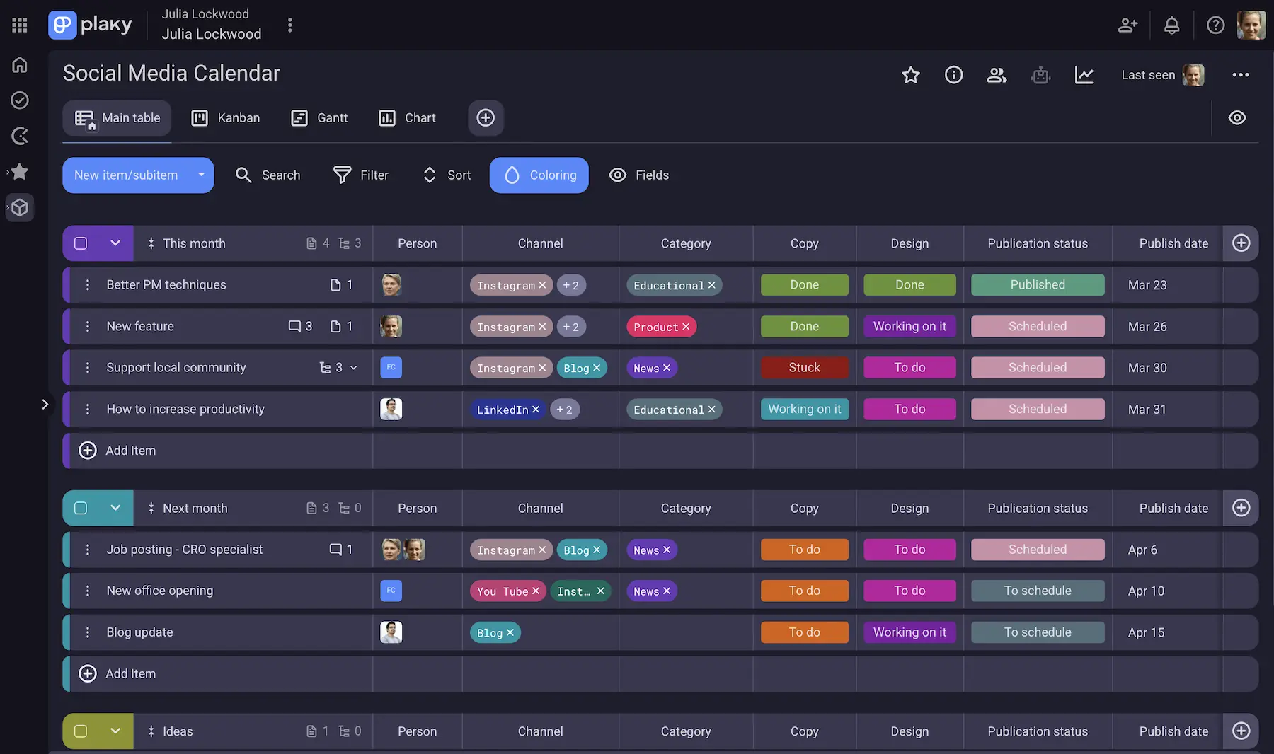Open the New item/subitem dropdown arrow
The width and height of the screenshot is (1274, 754).
coord(200,175)
